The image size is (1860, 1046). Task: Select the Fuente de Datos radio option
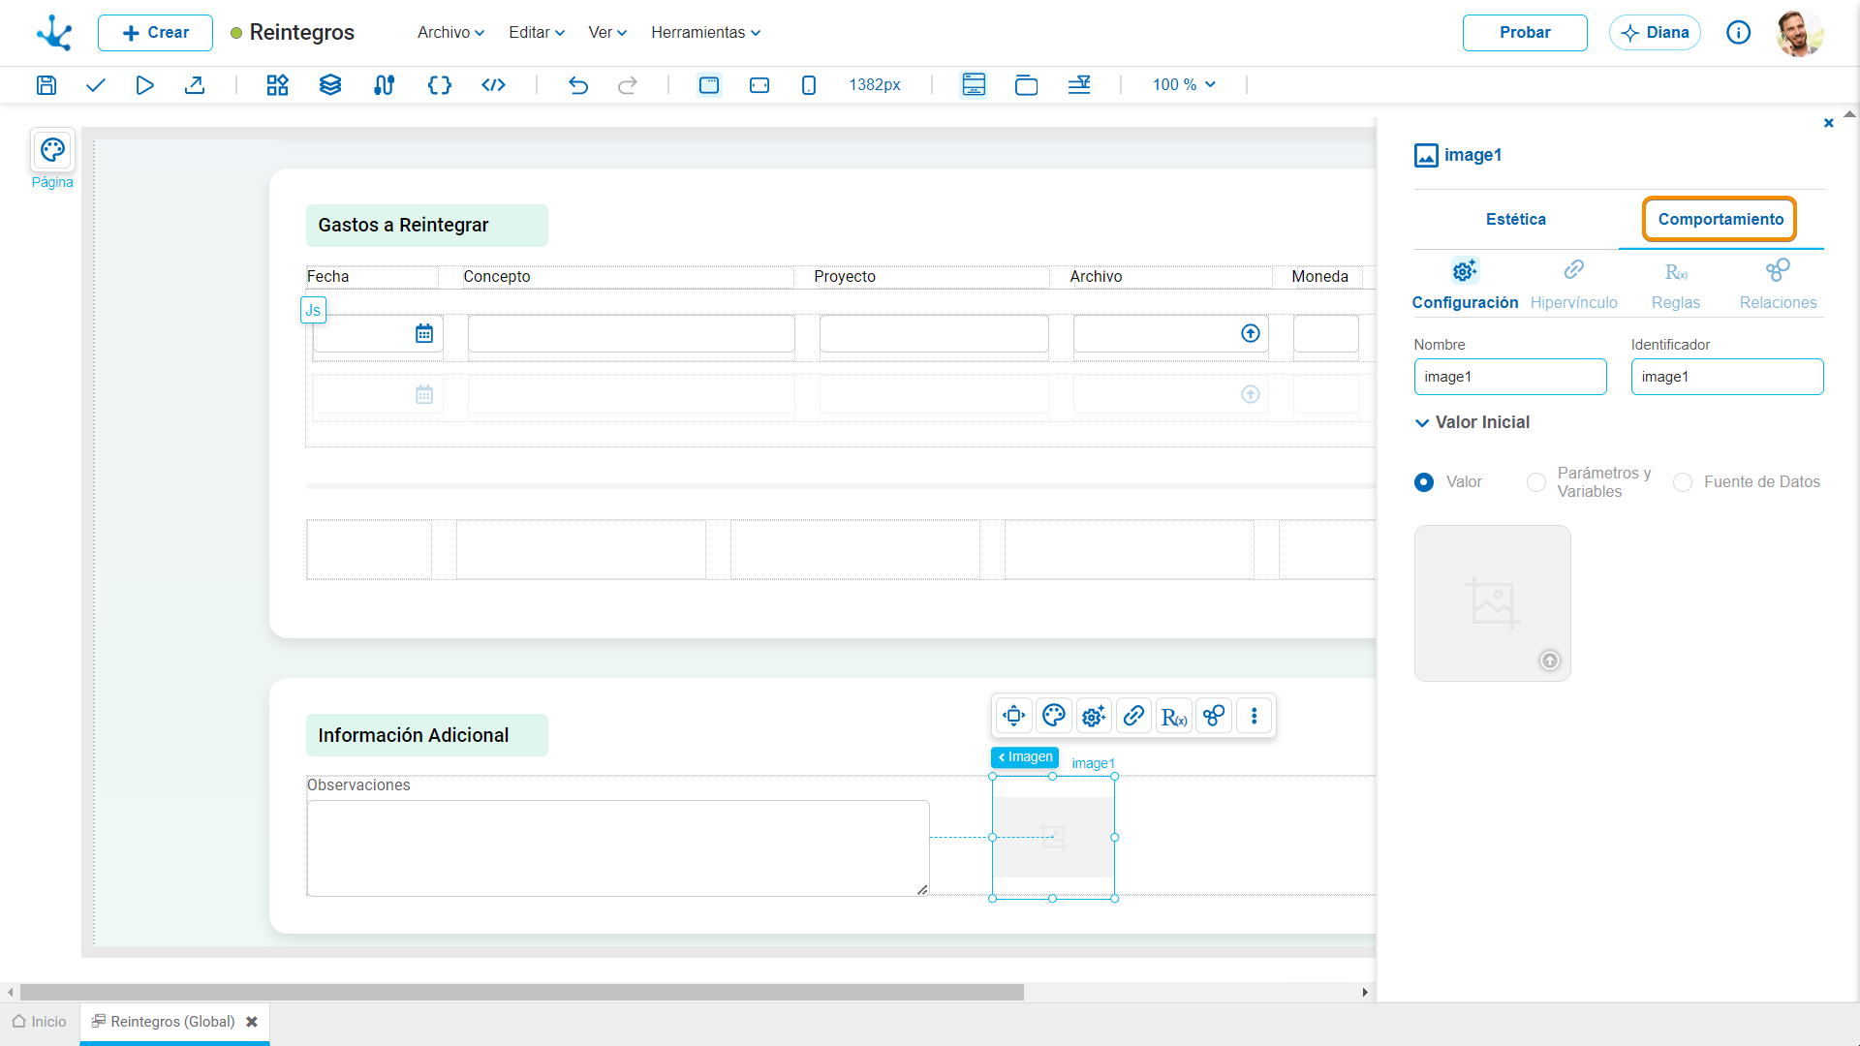pyautogui.click(x=1683, y=482)
